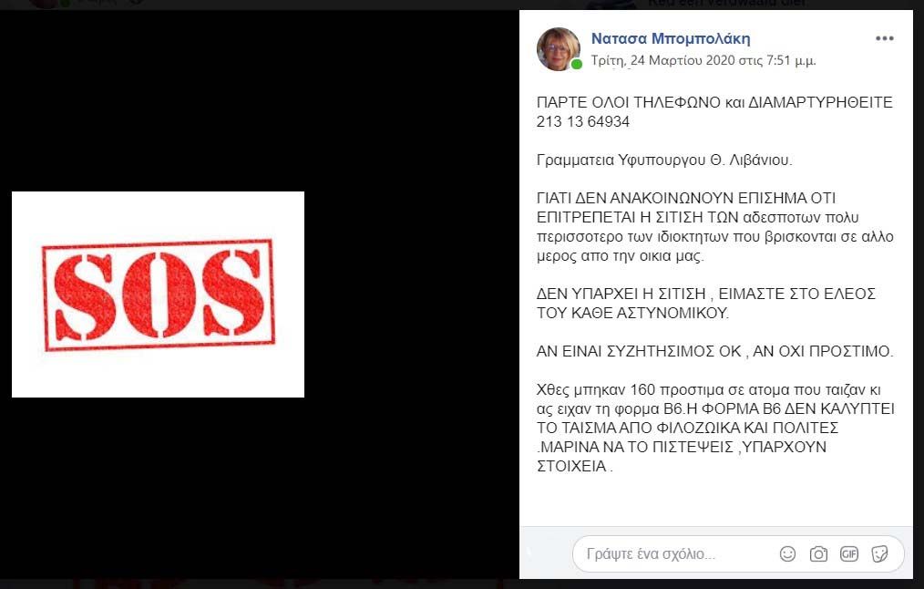Click the black area beside the SOS image
Image resolution: width=924 pixels, height=589 pixels.
pyautogui.click(x=411, y=294)
